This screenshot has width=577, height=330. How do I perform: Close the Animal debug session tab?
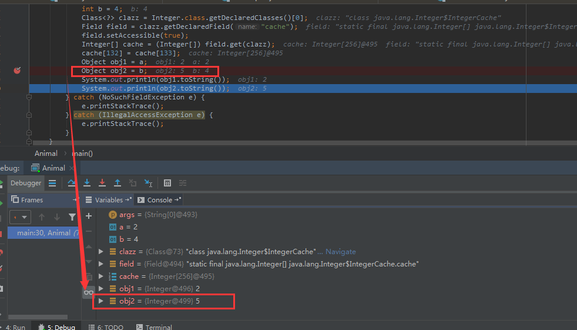pos(72,168)
